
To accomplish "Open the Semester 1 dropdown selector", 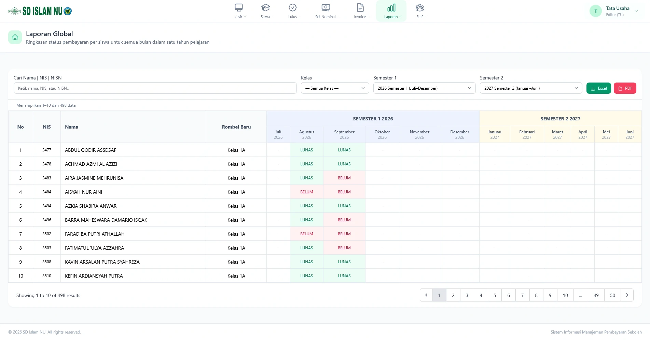I will 424,88.
